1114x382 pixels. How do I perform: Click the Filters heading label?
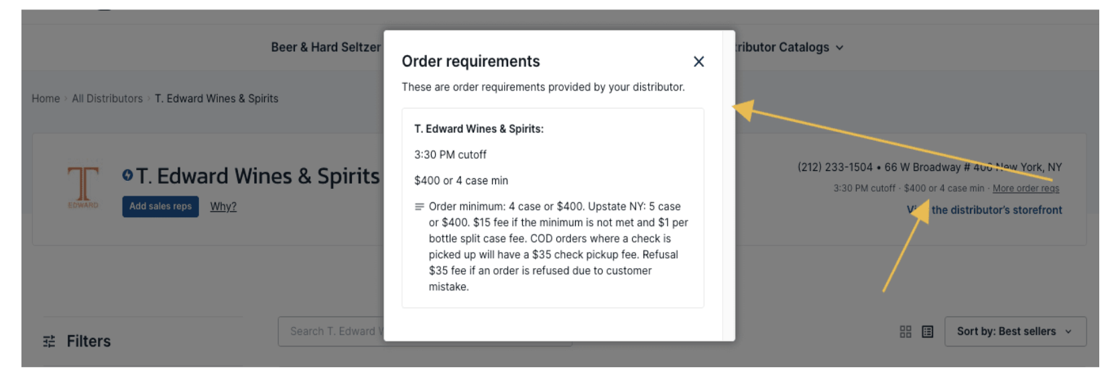pos(88,341)
